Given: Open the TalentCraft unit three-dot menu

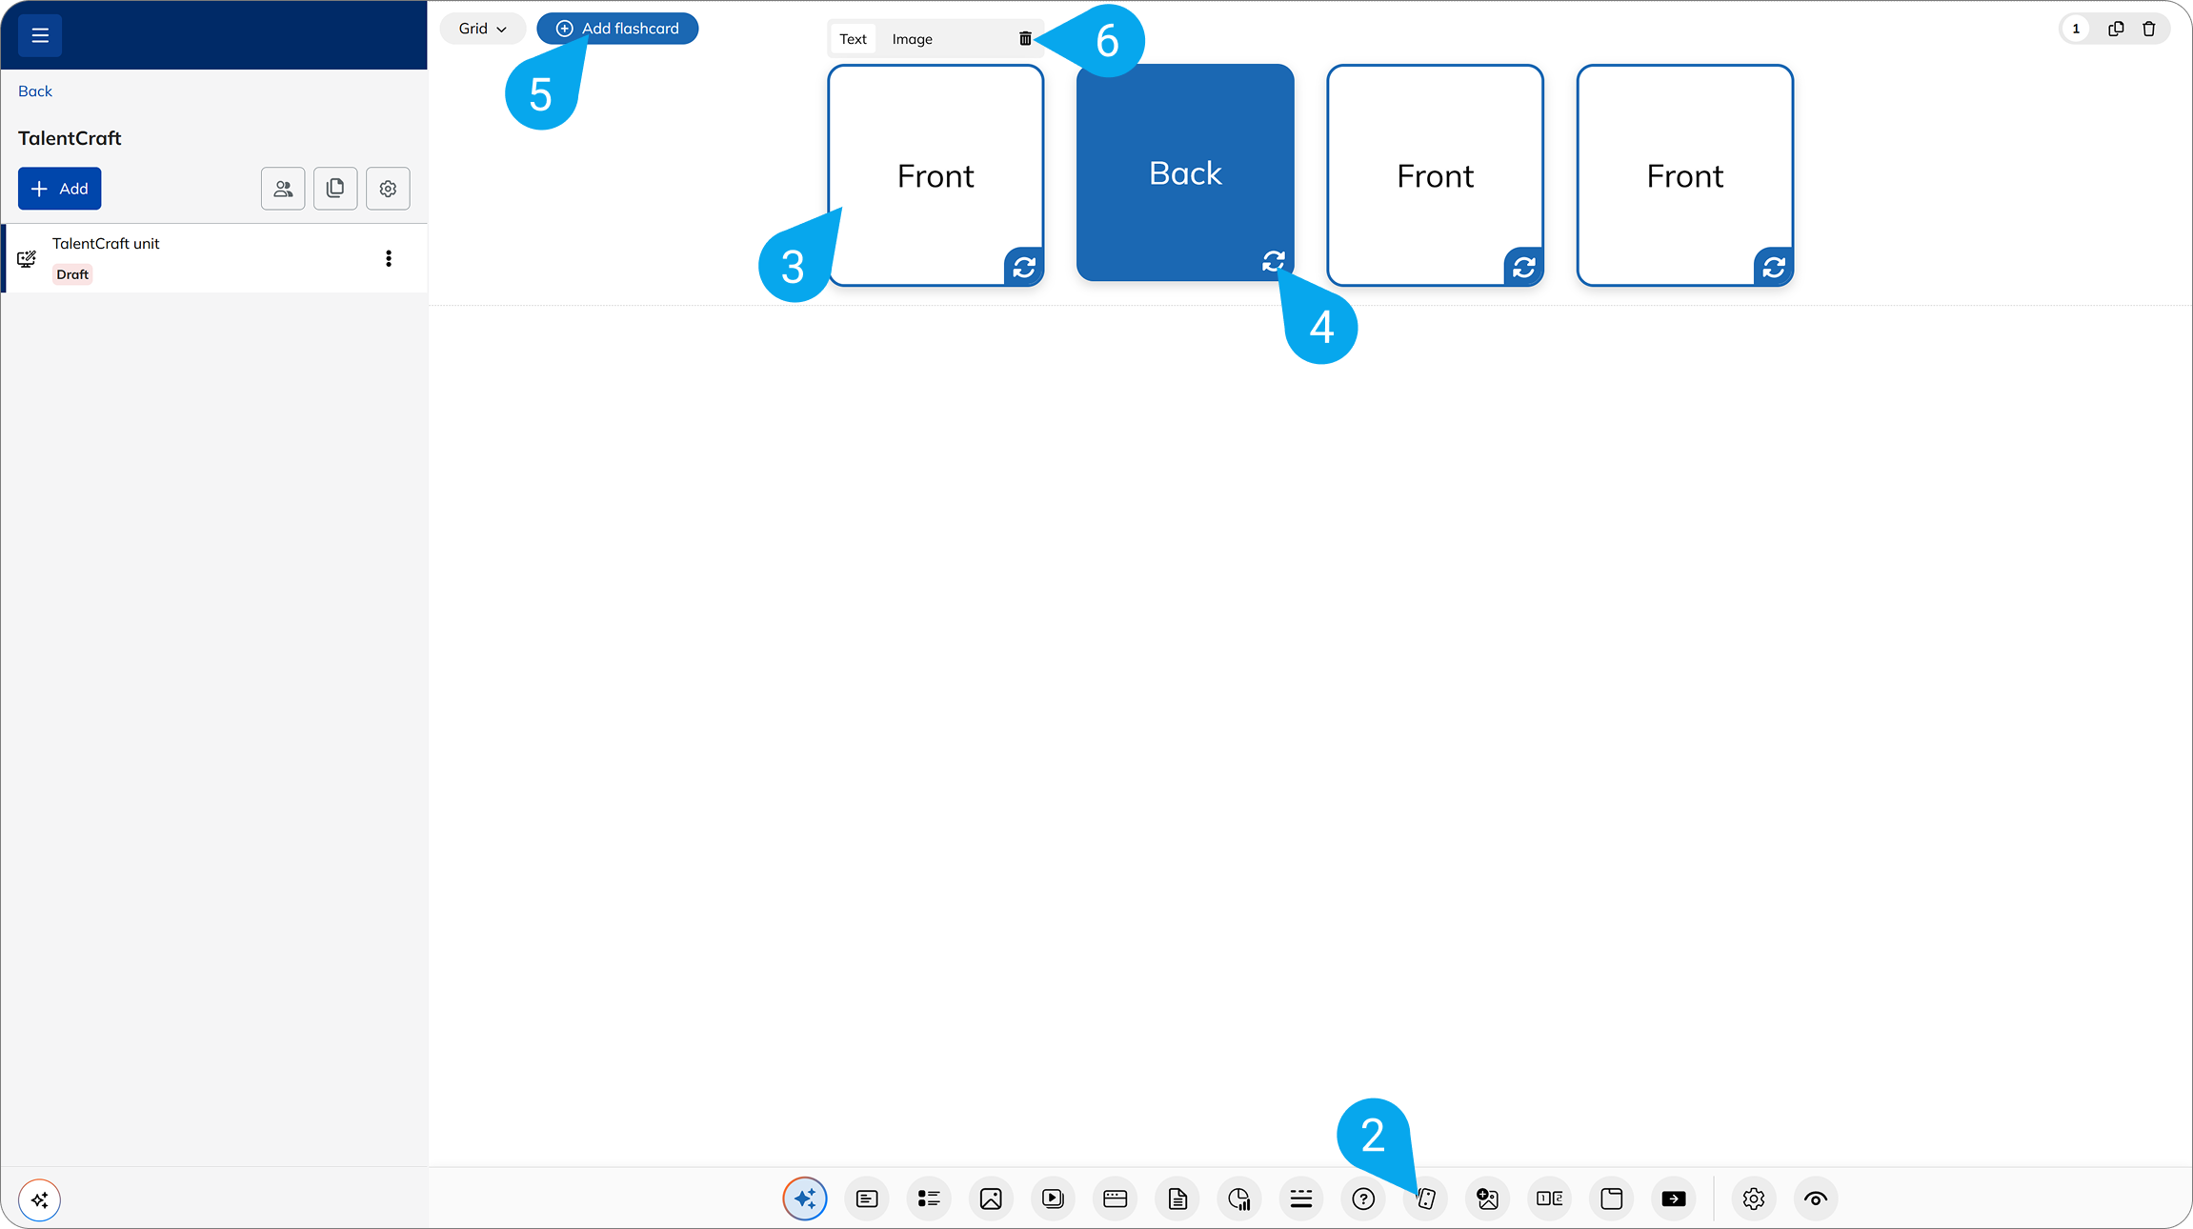Looking at the screenshot, I should 389,258.
